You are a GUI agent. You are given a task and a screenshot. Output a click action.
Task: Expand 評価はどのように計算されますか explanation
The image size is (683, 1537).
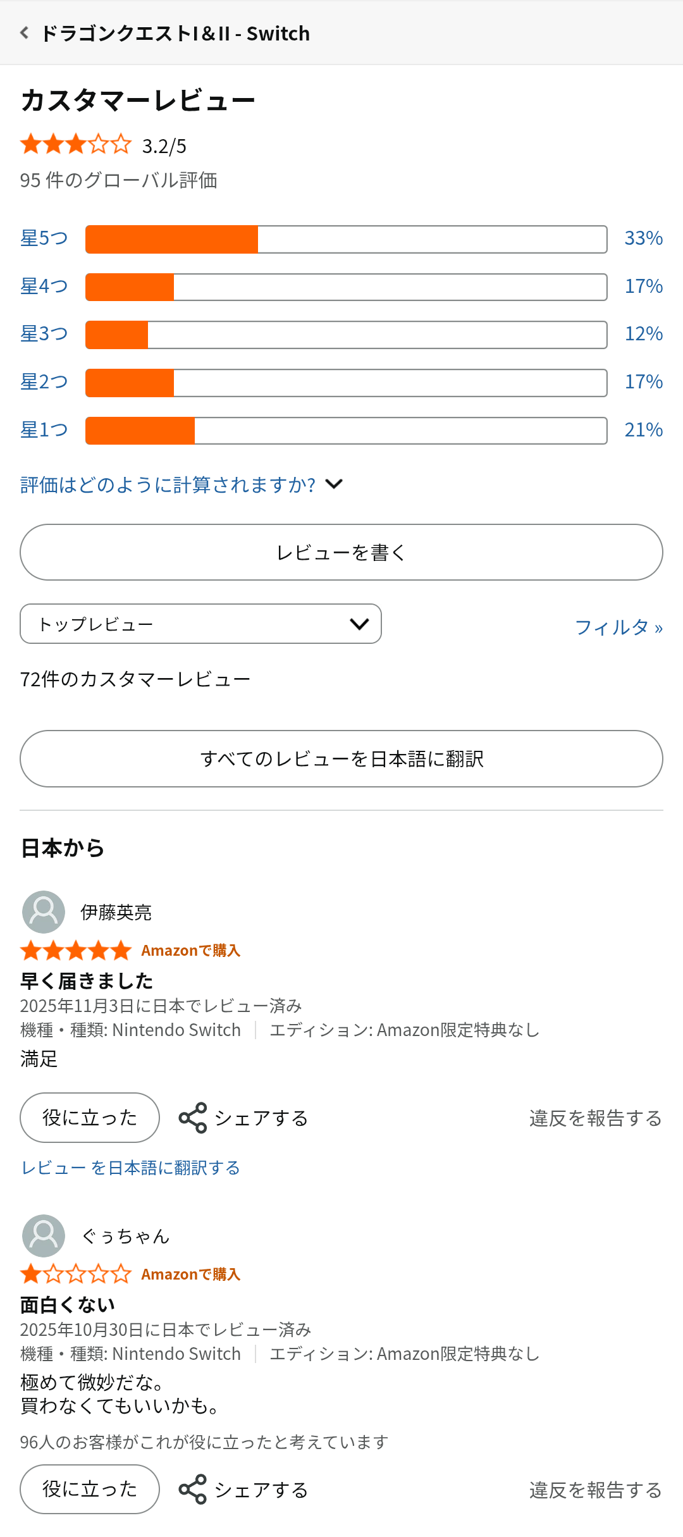coord(182,485)
